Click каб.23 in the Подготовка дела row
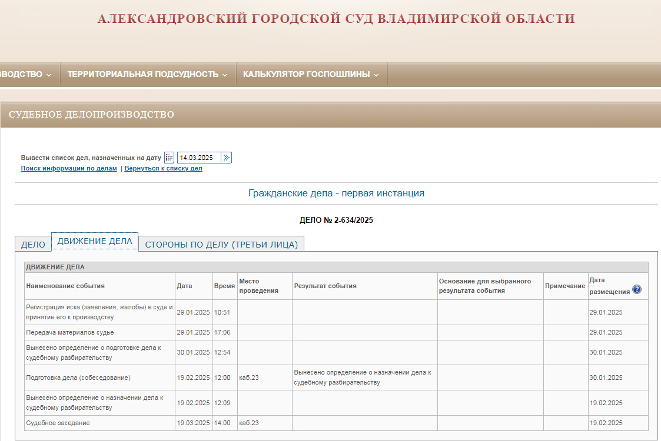The image size is (661, 441). (249, 377)
